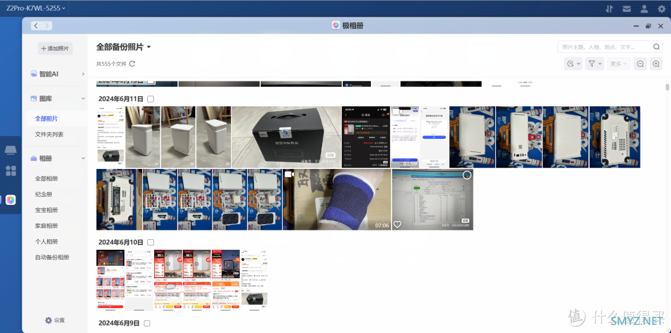Zoom out thumbnails with the minus magnifier

click(x=640, y=64)
